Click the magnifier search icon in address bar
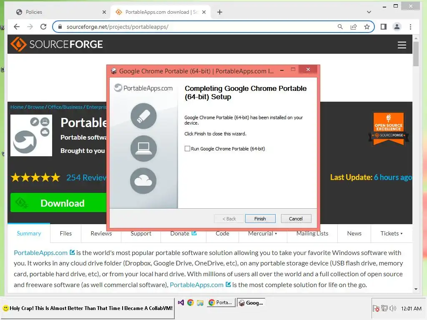Screen dimensions: 427x320 tap(340, 27)
